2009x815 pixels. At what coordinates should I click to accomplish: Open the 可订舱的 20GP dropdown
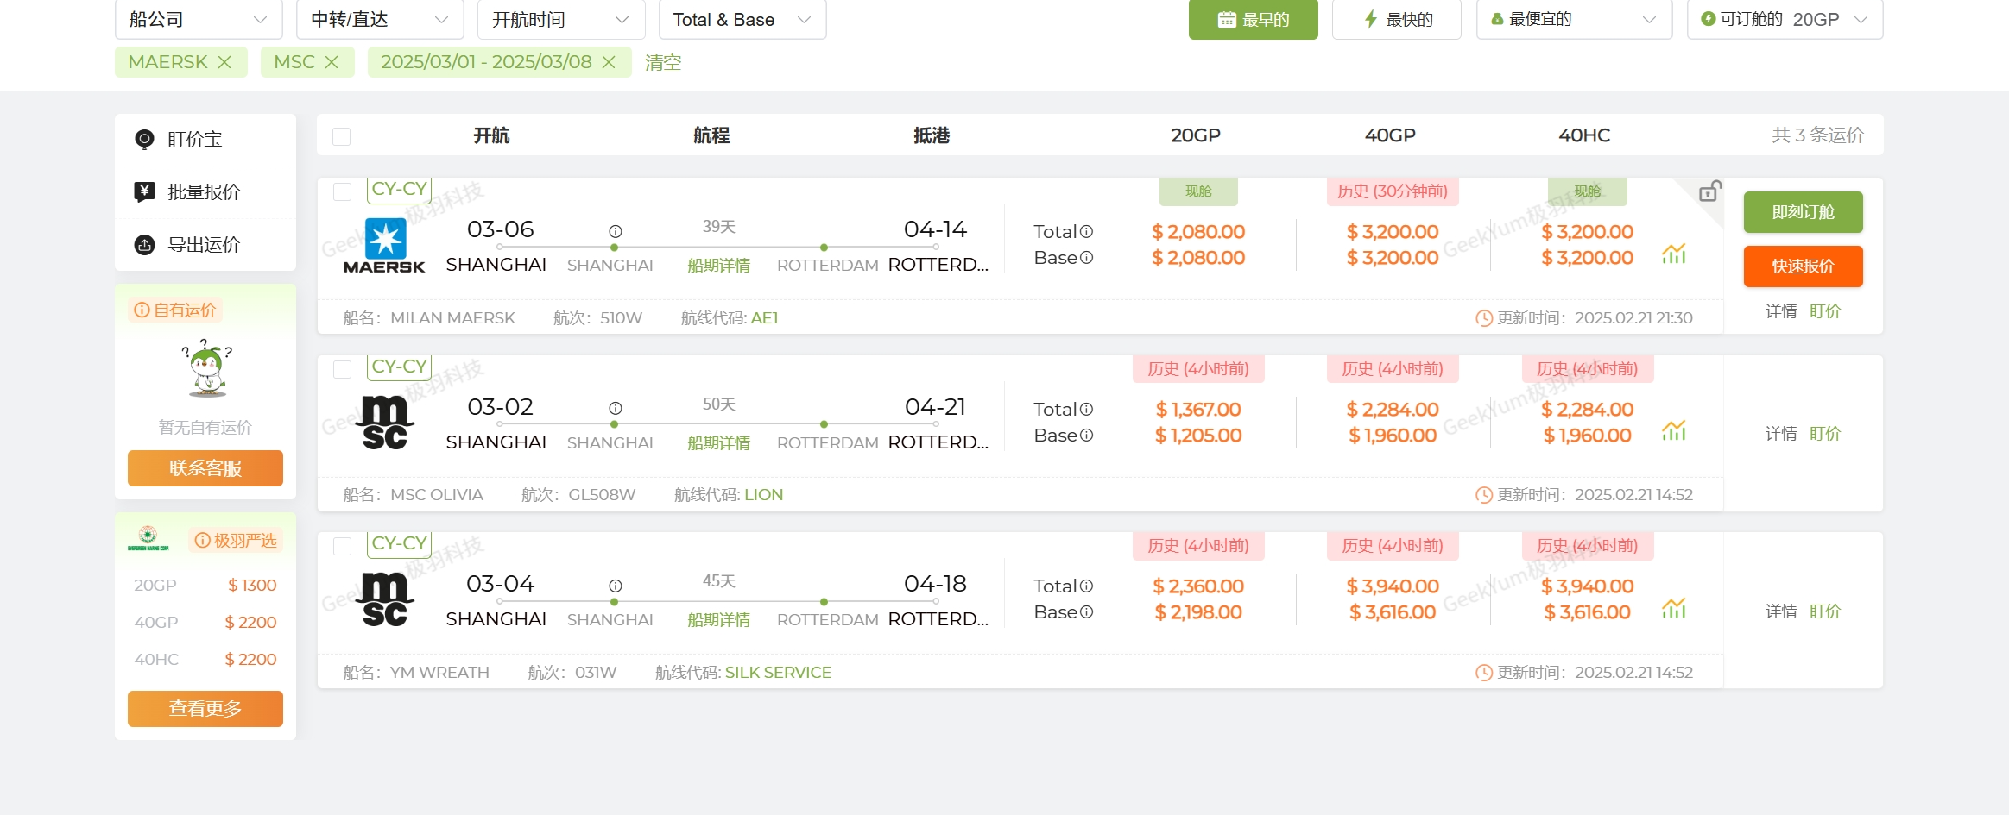pos(1785,19)
